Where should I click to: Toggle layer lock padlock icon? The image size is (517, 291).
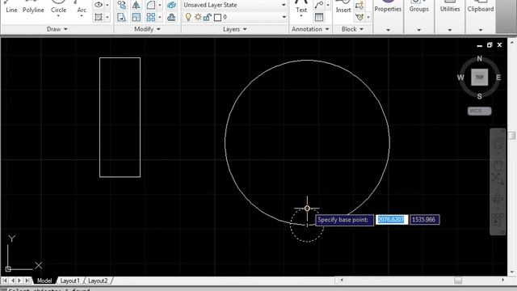pos(207,17)
